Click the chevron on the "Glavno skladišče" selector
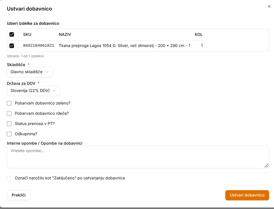The height and width of the screenshot is (209, 274). pos(47,72)
